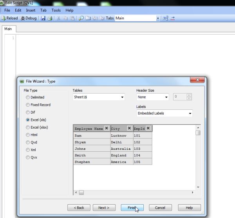Print the script using the printer icon
Image resolution: width=235 pixels, height=218 pixels.
(50, 18)
